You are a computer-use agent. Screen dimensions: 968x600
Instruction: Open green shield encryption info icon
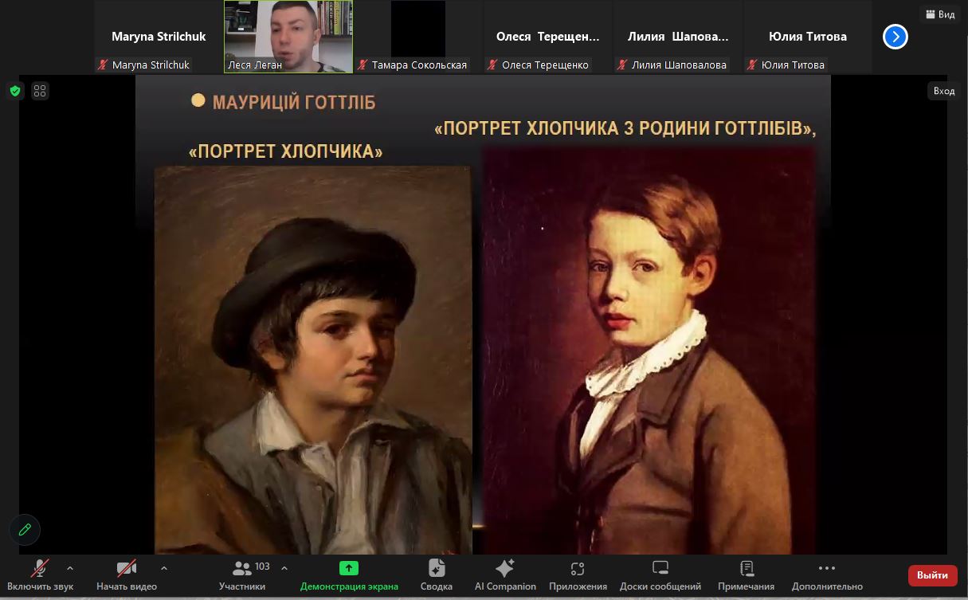pyautogui.click(x=15, y=91)
